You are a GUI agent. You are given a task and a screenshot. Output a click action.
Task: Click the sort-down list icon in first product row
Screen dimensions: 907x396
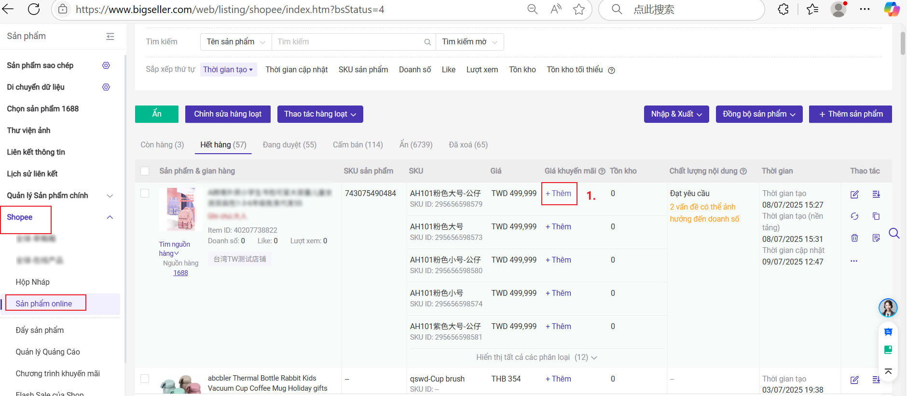(876, 194)
